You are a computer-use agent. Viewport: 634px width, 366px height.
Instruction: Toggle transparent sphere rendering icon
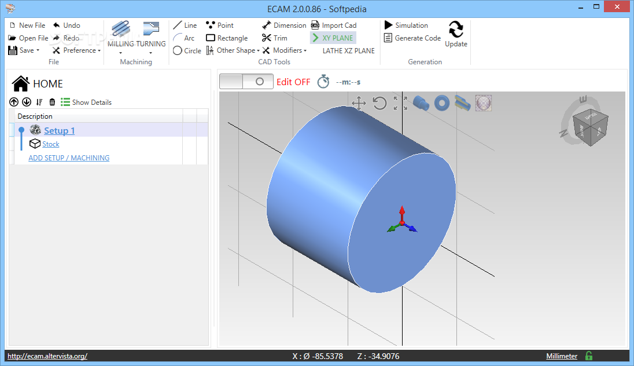[x=484, y=103]
